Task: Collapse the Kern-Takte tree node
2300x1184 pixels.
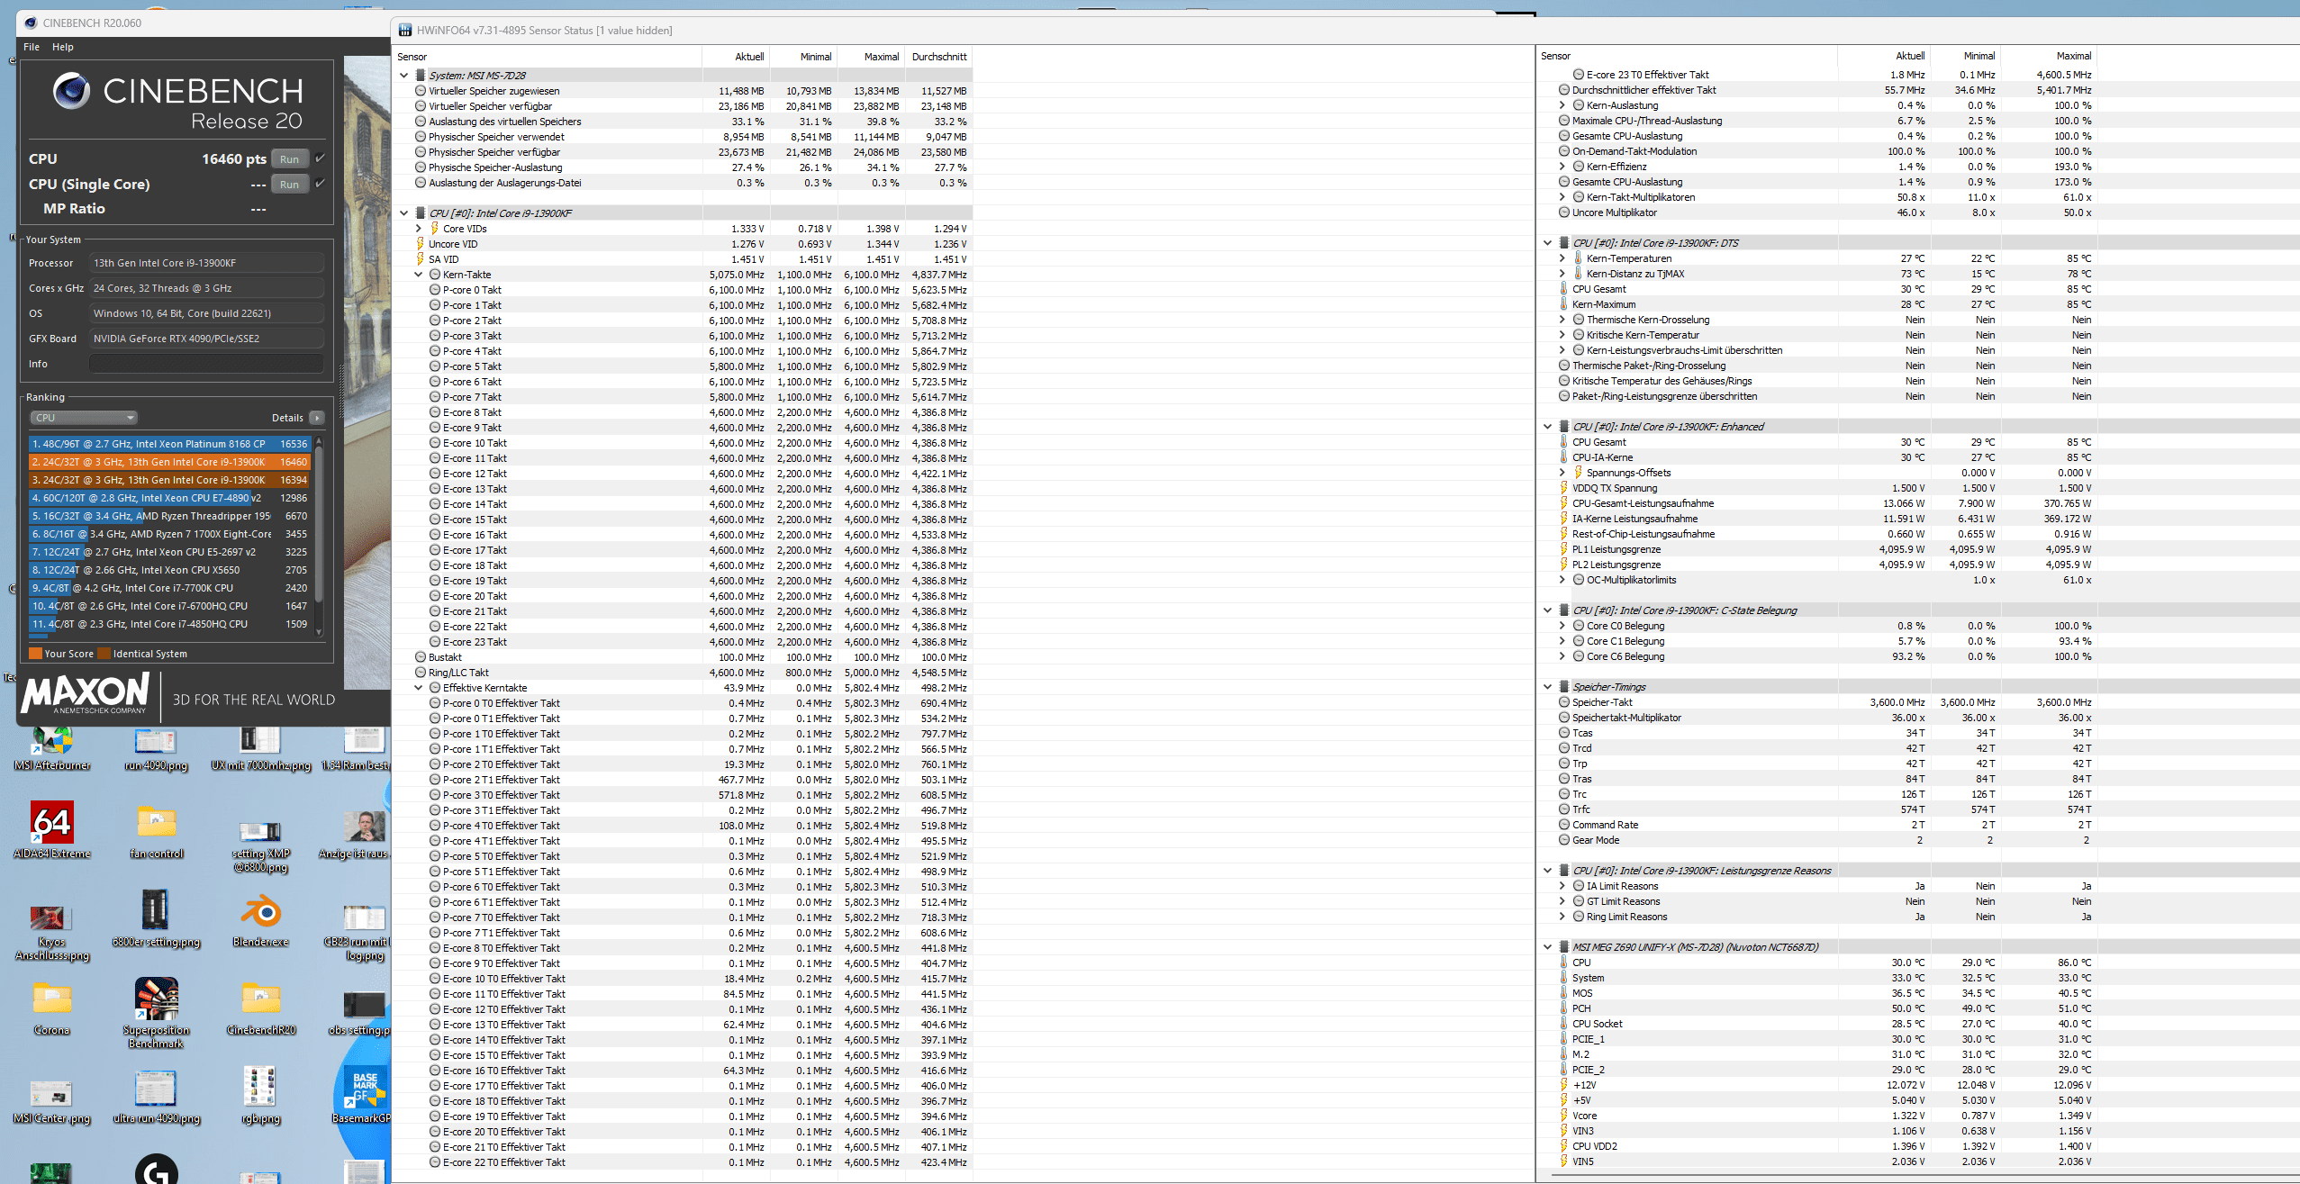Action: pyautogui.click(x=419, y=275)
